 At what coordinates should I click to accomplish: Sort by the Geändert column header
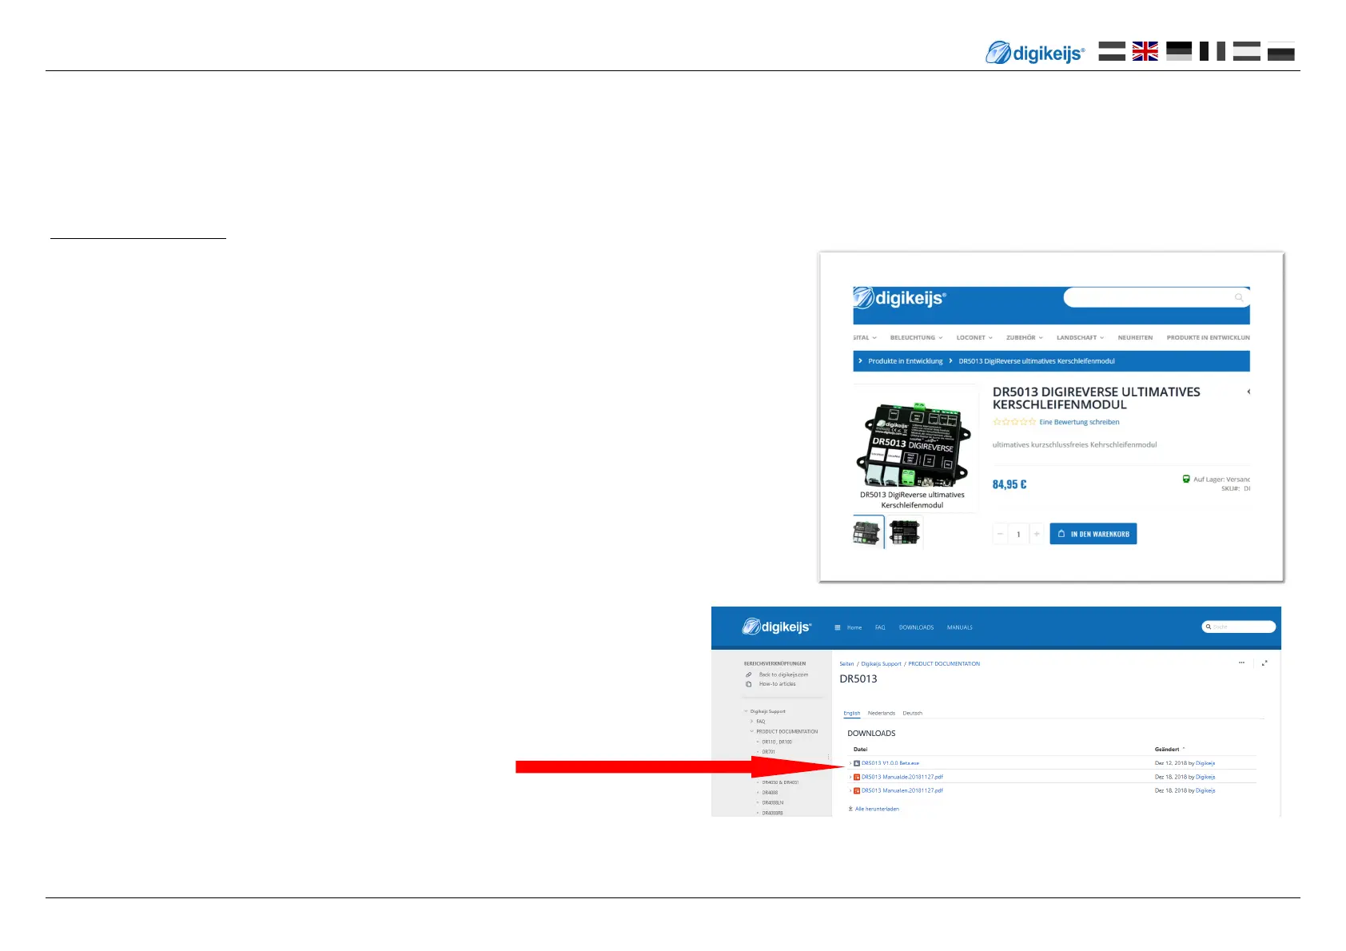pyautogui.click(x=1167, y=749)
